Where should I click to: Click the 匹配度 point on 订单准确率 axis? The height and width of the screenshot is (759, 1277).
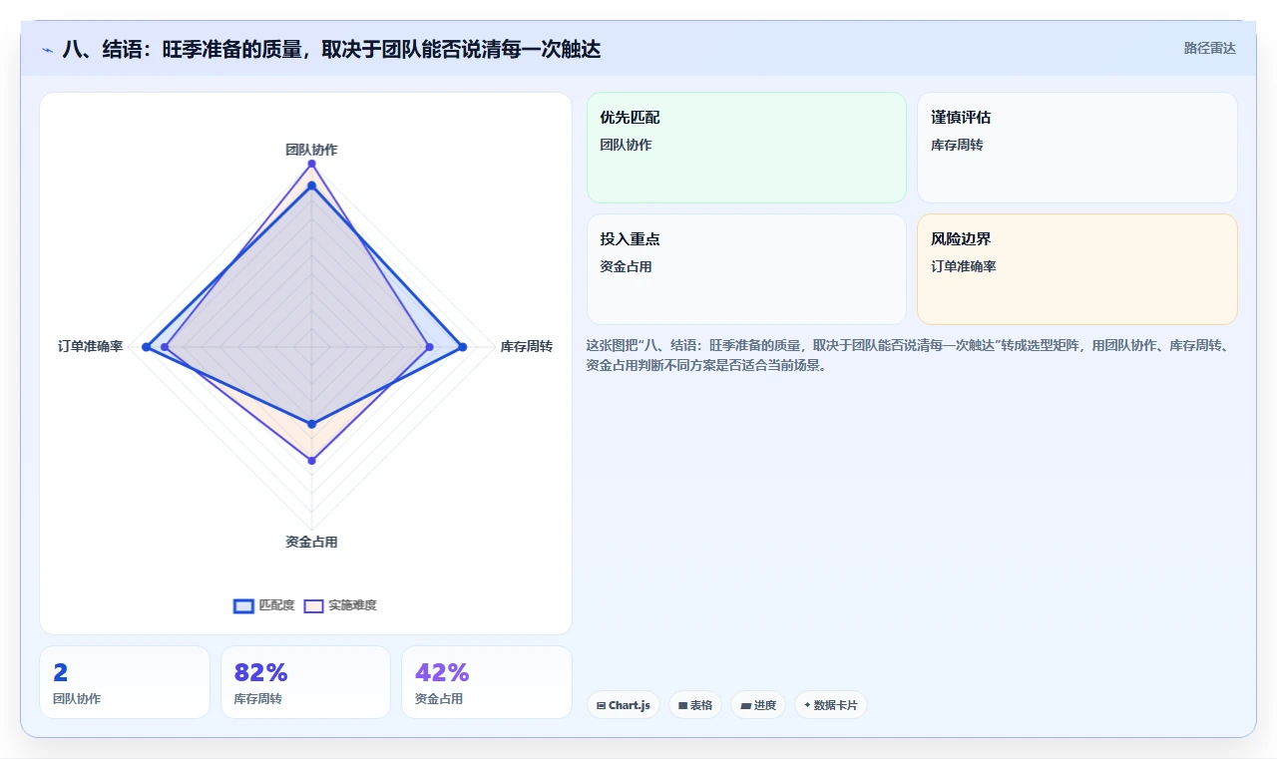[146, 347]
